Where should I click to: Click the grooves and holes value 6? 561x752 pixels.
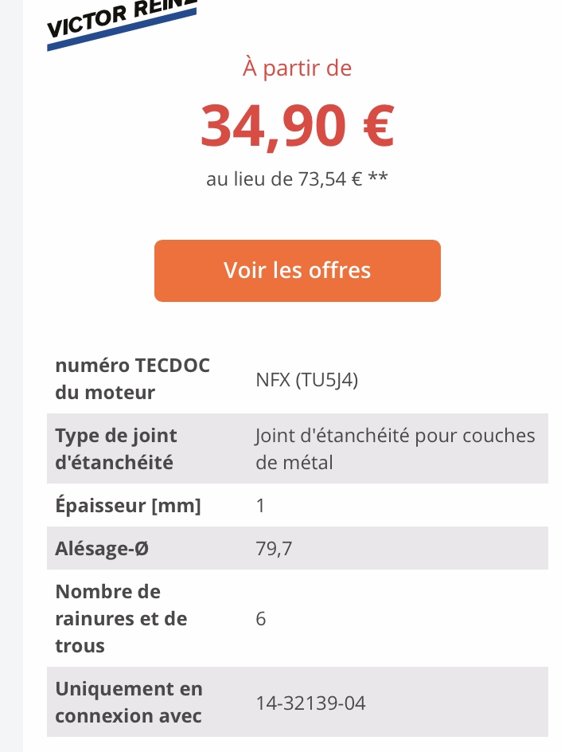click(261, 619)
